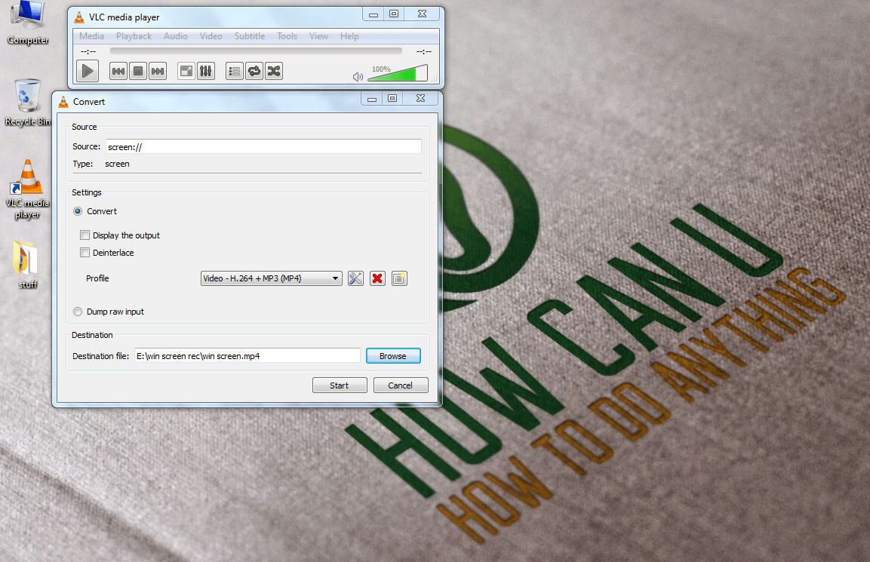Minimize the Convert dialog window
The height and width of the screenshot is (562, 870).
click(x=372, y=98)
